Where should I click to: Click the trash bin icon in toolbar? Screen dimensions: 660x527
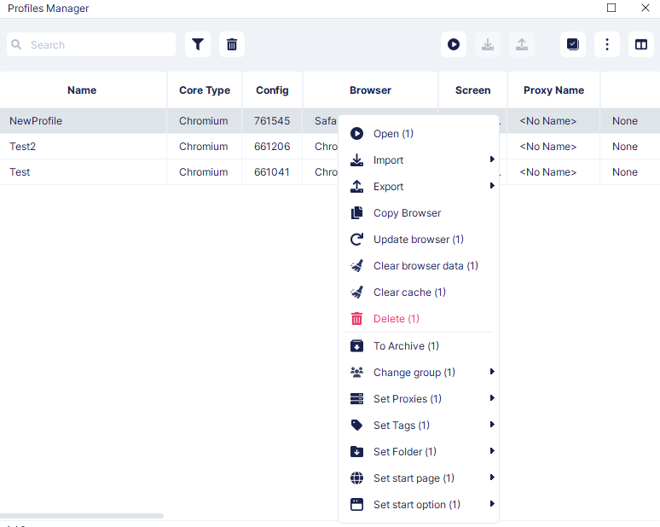232,44
